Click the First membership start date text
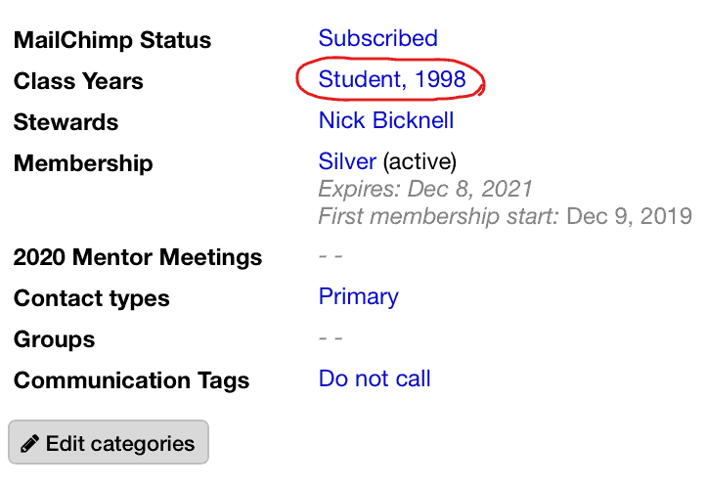The height and width of the screenshot is (488, 707). coord(505,216)
